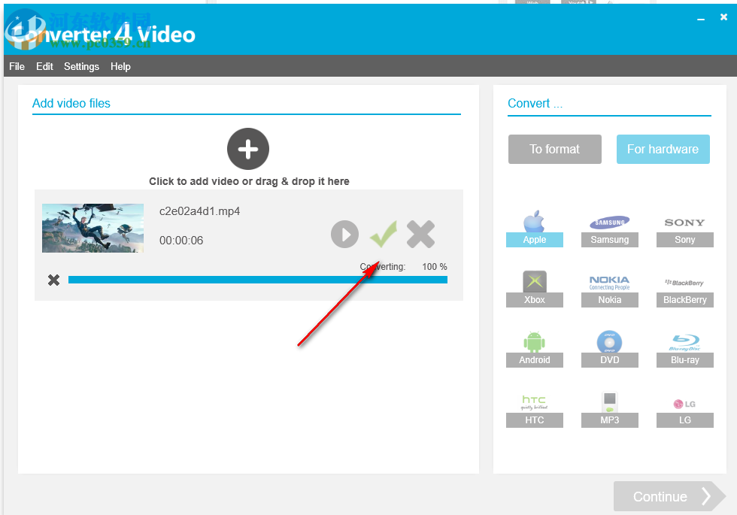The width and height of the screenshot is (737, 515).
Task: Pick LG as the output device
Action: tap(684, 407)
